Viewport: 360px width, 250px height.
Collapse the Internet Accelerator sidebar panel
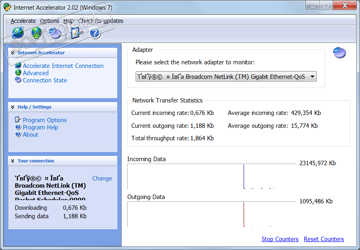pos(12,53)
